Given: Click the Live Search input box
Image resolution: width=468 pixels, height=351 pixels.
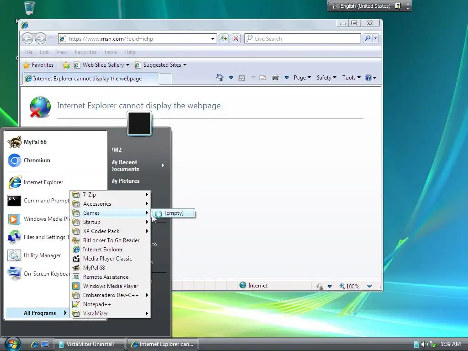Looking at the screenshot, I should pos(303,38).
